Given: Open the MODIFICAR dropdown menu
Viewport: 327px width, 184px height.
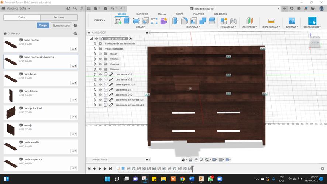Looking at the screenshot, I should pyautogui.click(x=193, y=27).
